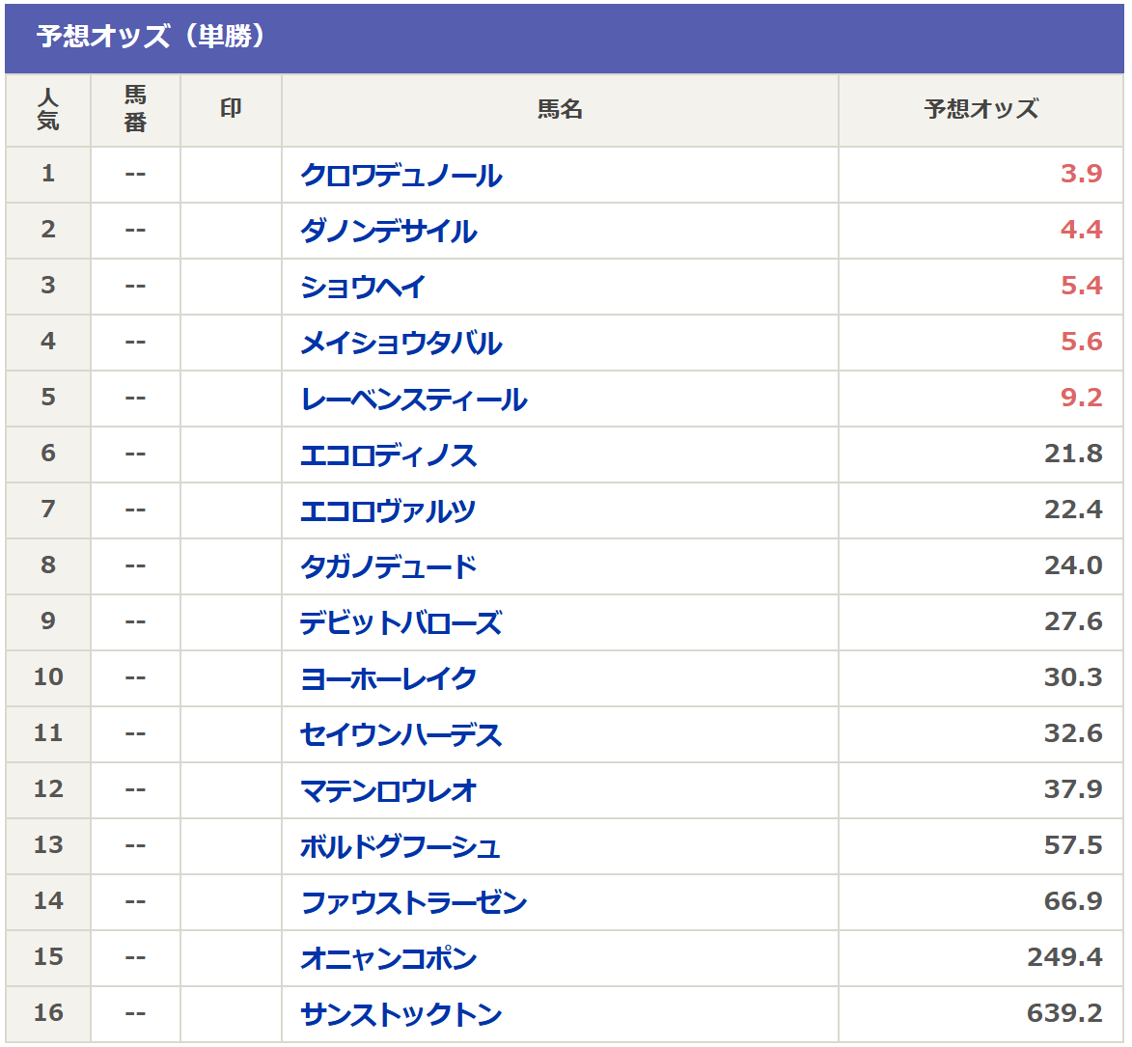Click the ダノンデサイル horse name
Image resolution: width=1132 pixels, height=1047 pixels.
tap(388, 231)
